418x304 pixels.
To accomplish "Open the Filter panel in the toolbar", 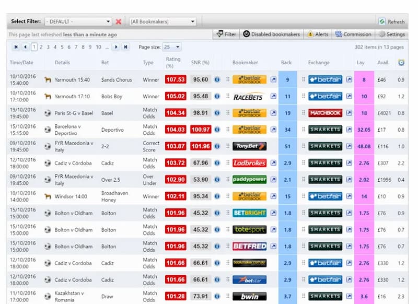I will (226, 34).
